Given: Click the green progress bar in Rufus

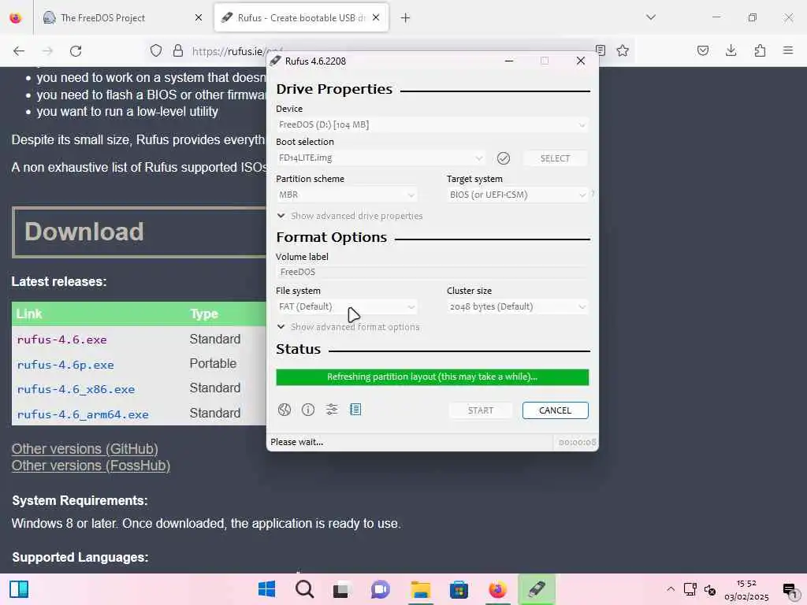Looking at the screenshot, I should pyautogui.click(x=433, y=377).
